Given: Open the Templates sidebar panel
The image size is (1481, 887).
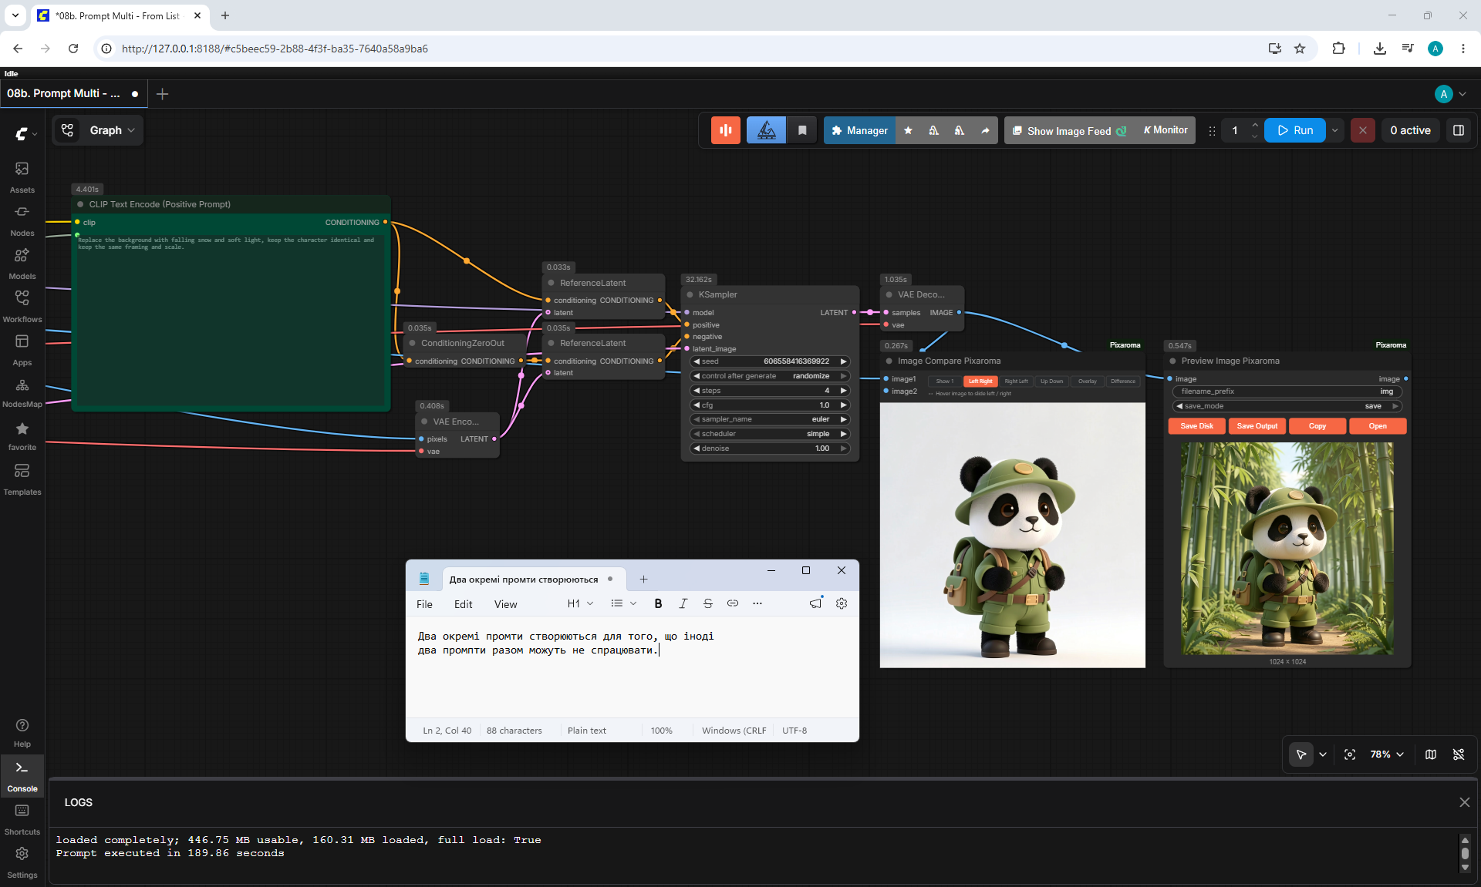Looking at the screenshot, I should [x=22, y=479].
